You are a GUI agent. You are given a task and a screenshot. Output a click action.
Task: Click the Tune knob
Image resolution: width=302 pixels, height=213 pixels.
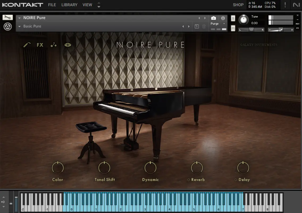click(x=243, y=20)
